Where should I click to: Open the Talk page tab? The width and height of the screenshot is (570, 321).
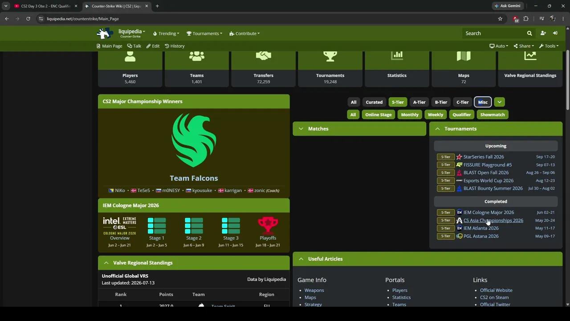pyautogui.click(x=134, y=46)
